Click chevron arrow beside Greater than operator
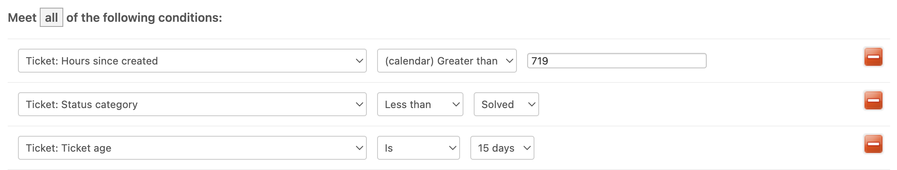Image resolution: width=897 pixels, height=170 pixels. pos(509,61)
